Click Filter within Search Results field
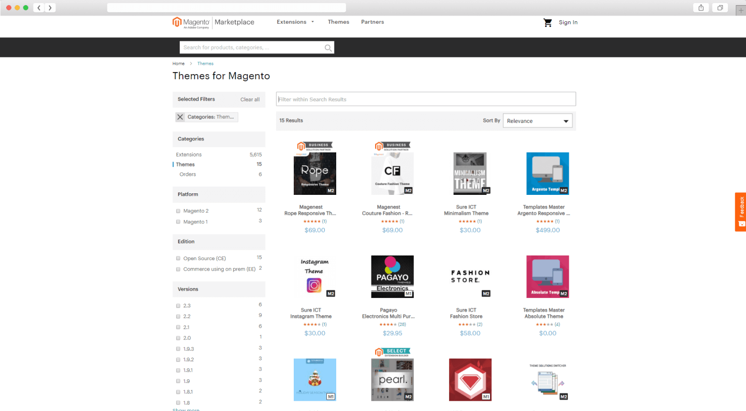Viewport: 746px width, 411px height. (x=426, y=99)
